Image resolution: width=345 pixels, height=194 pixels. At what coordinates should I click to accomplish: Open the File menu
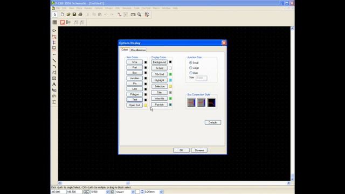pos(58,8)
